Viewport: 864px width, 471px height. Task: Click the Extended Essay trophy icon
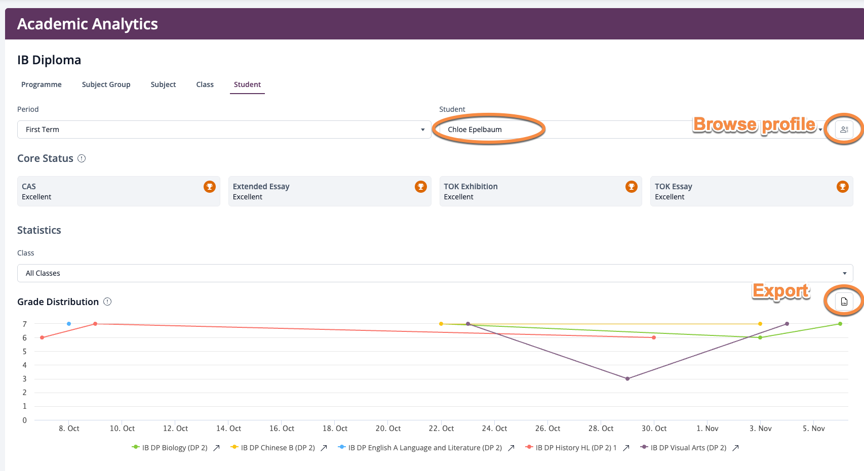pyautogui.click(x=420, y=187)
